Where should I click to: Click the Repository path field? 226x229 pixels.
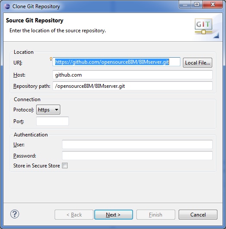pos(133,86)
